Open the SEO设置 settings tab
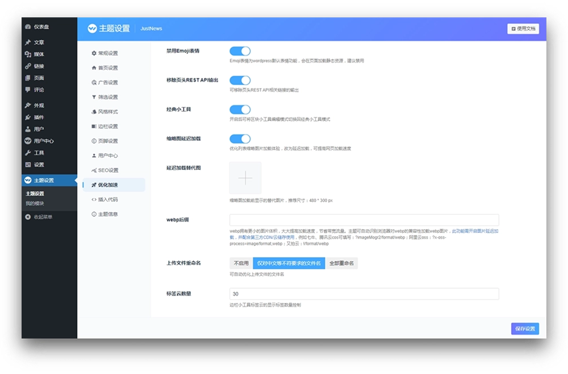This screenshot has width=568, height=374. coord(108,170)
